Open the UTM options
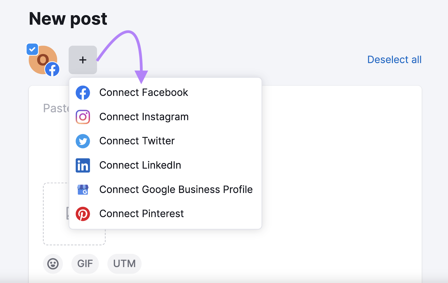Viewport: 448px width, 283px height. (124, 263)
